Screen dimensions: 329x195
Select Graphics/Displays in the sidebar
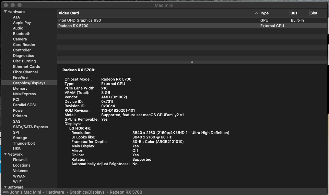(x=29, y=83)
